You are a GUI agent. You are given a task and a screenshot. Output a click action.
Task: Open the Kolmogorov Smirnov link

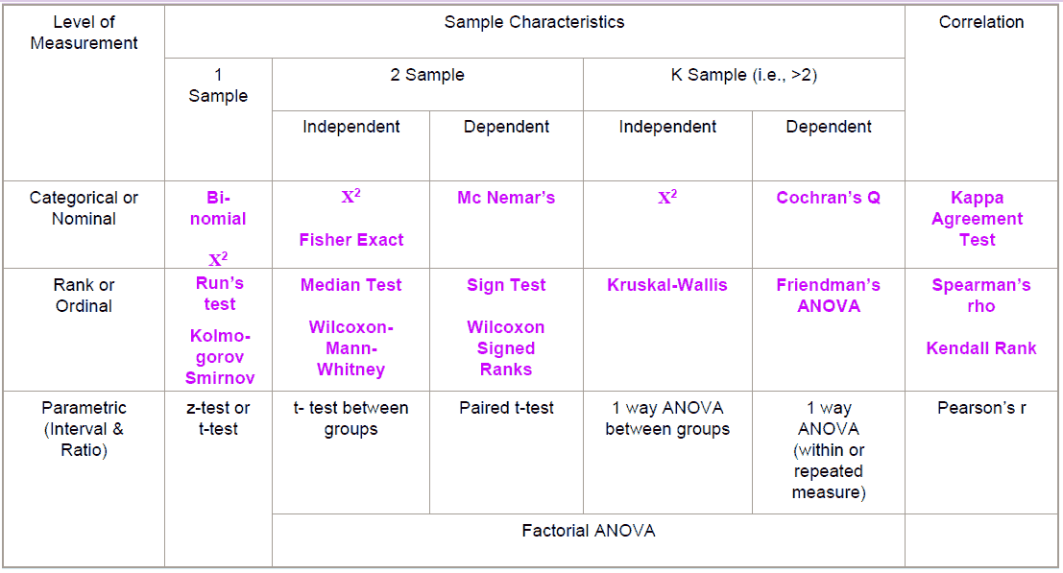pos(219,357)
